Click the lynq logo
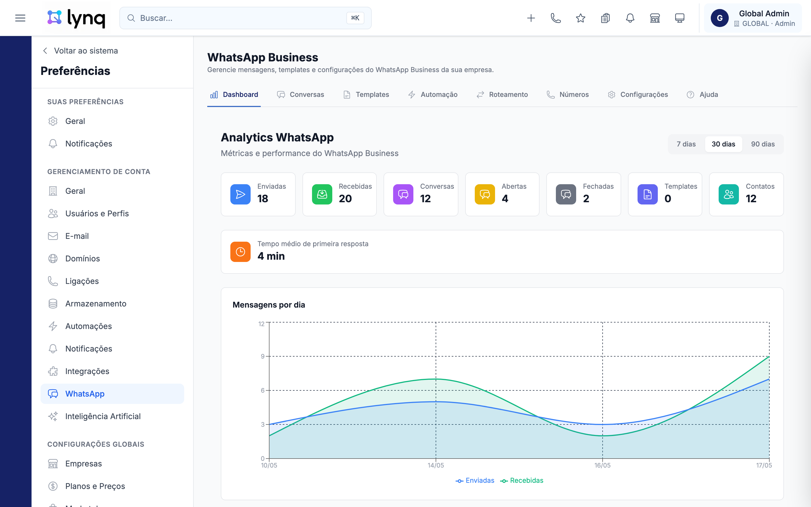Screen dimensions: 811x507 [77, 18]
